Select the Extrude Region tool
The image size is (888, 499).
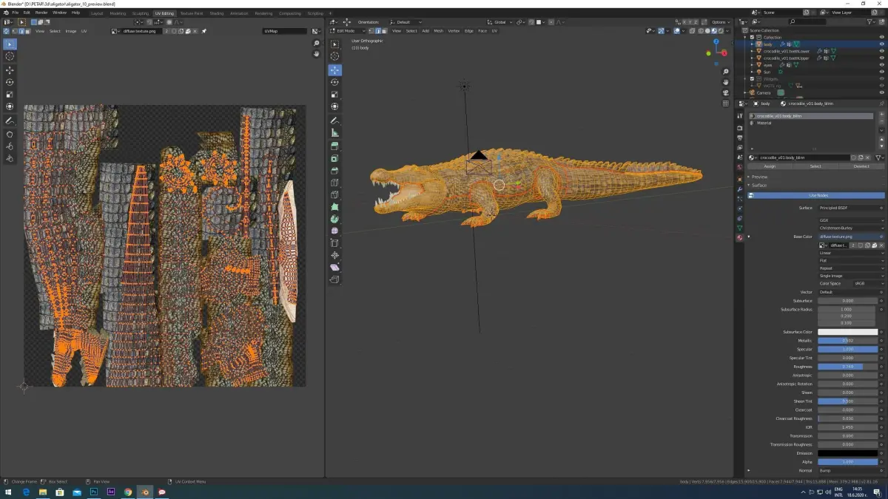click(x=334, y=146)
